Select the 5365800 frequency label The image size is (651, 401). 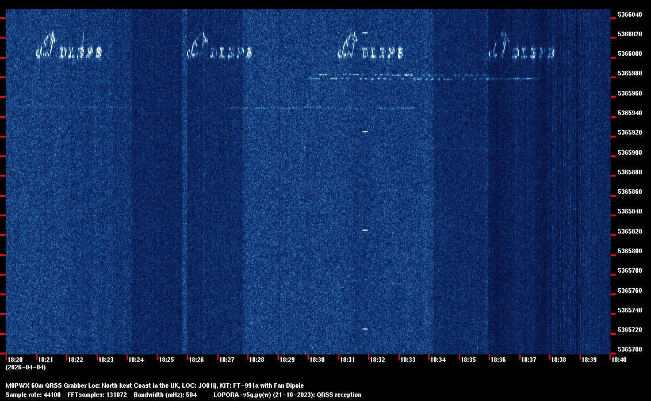[x=630, y=251]
